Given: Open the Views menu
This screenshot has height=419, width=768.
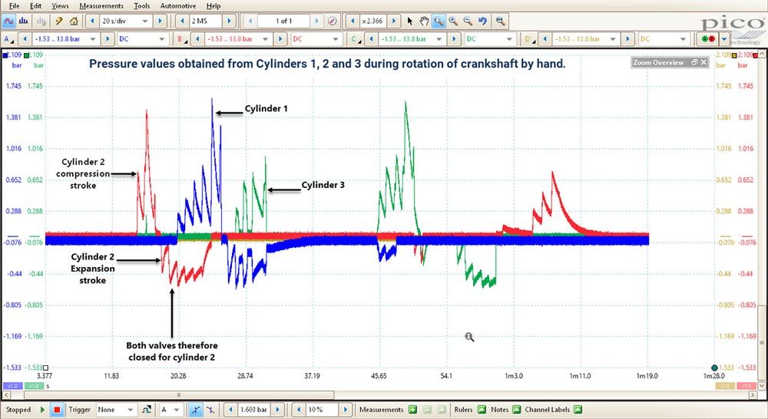Looking at the screenshot, I should click(60, 6).
